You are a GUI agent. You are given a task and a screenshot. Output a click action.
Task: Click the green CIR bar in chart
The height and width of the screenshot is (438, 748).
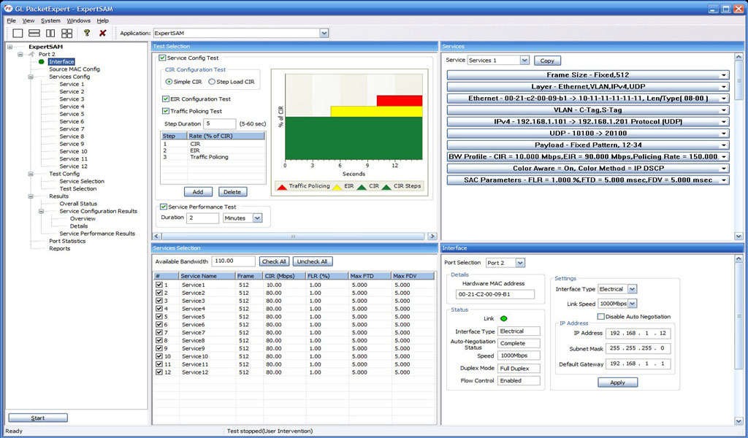pyautogui.click(x=354, y=138)
